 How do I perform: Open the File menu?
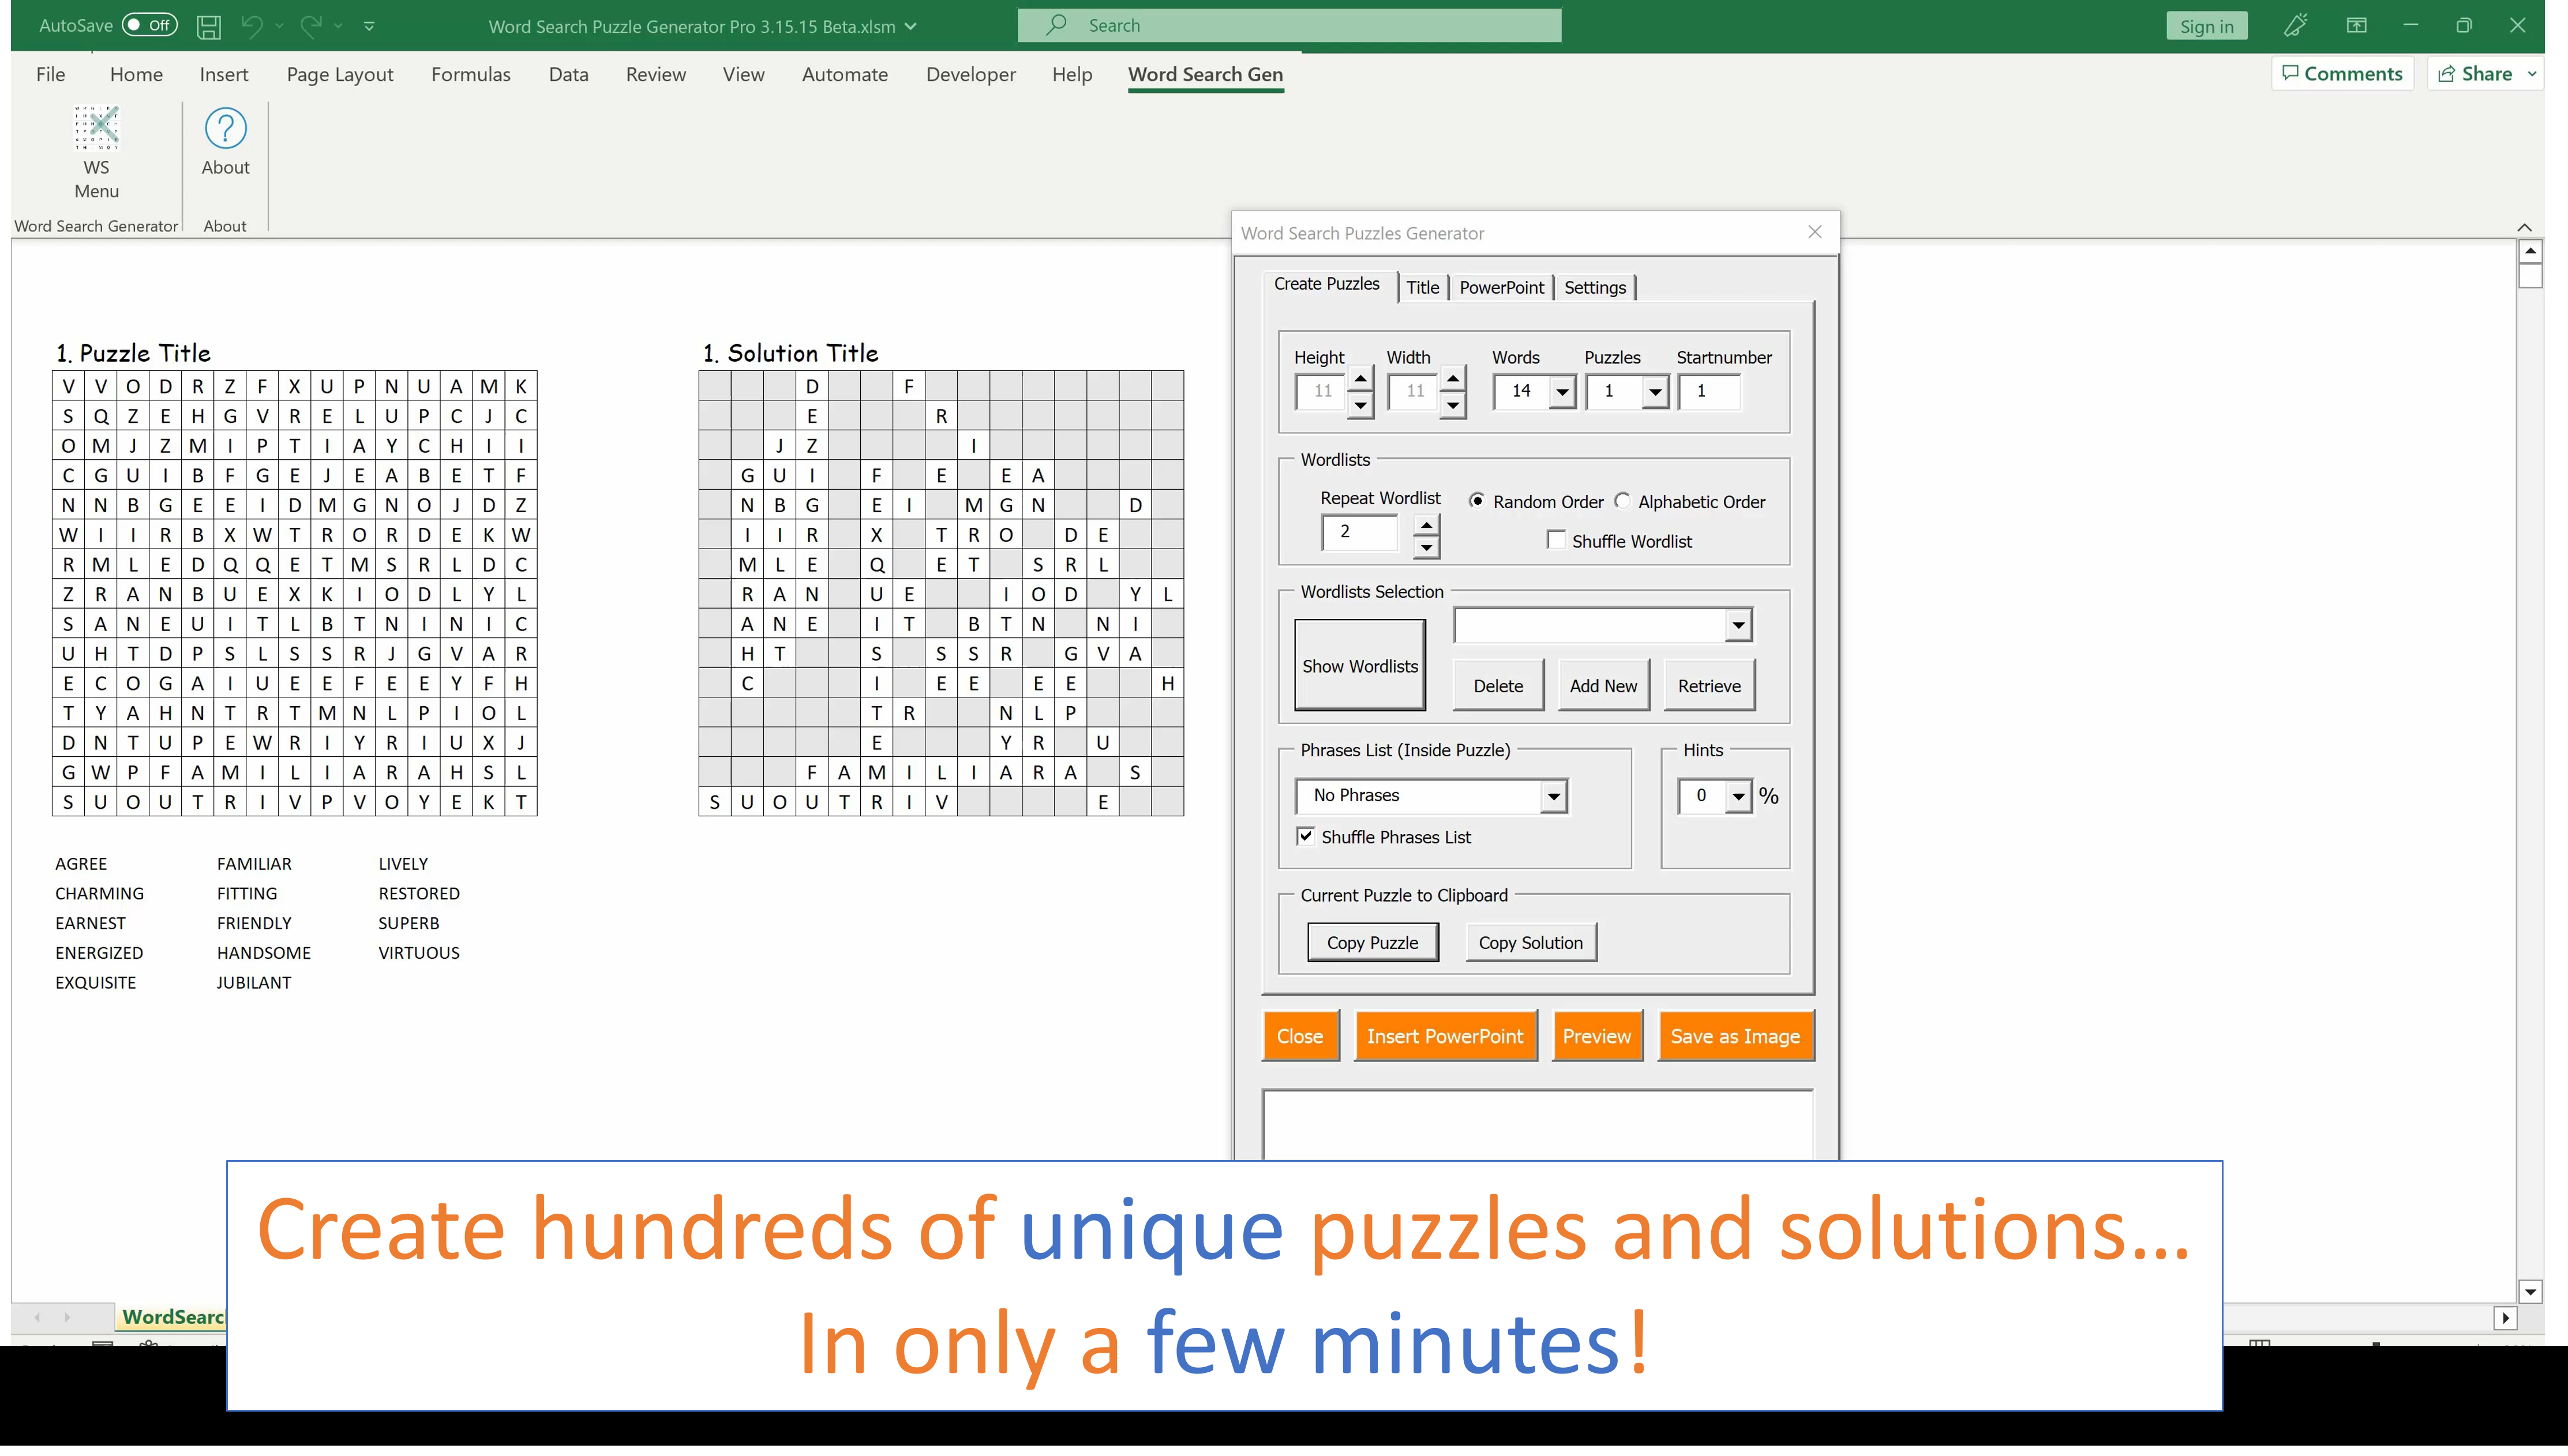click(x=50, y=74)
